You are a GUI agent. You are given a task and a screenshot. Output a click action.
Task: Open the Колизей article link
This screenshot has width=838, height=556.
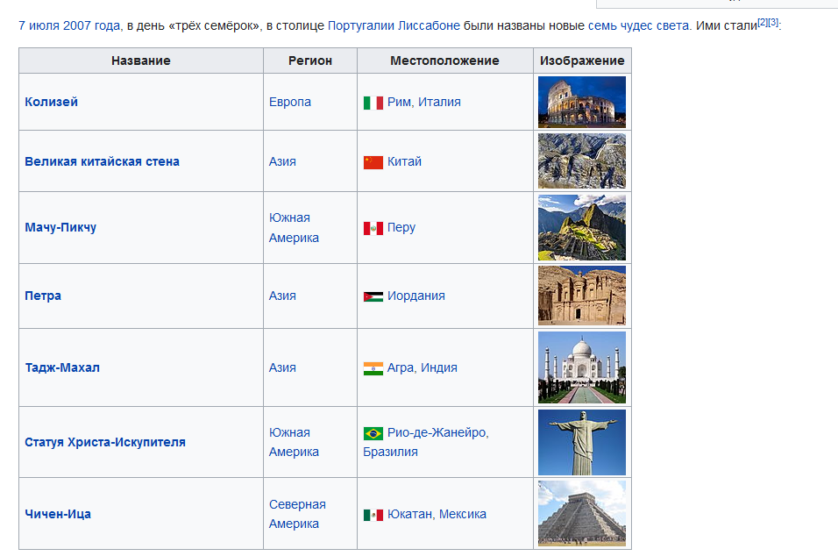(52, 102)
